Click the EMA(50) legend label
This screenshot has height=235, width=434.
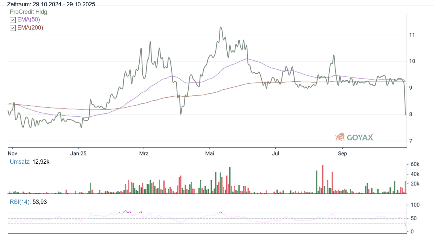coord(28,20)
